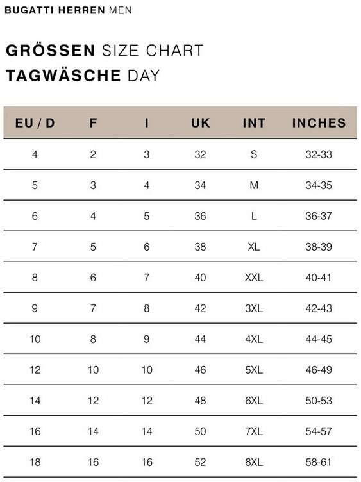Screen dimensions: 361x482
Task: Select the 3XL size cell
Action: coord(254,308)
